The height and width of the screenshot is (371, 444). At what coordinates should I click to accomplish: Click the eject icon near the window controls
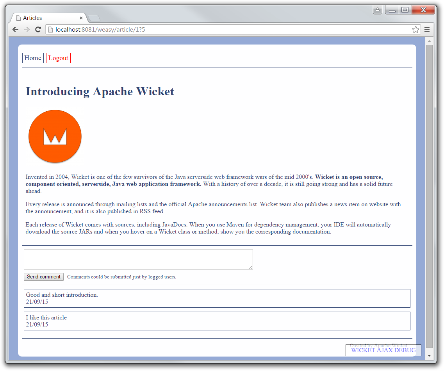coord(377,10)
